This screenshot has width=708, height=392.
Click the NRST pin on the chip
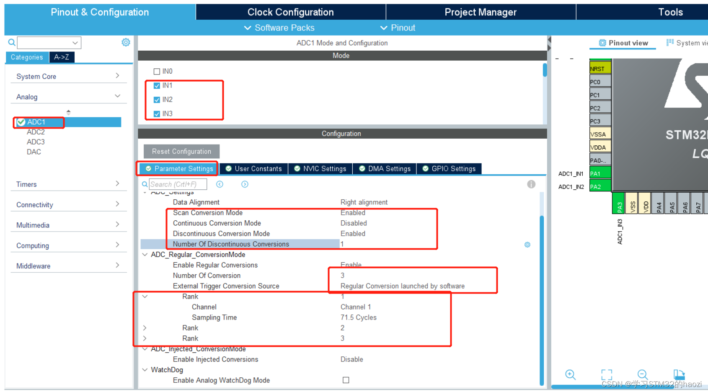click(x=600, y=68)
